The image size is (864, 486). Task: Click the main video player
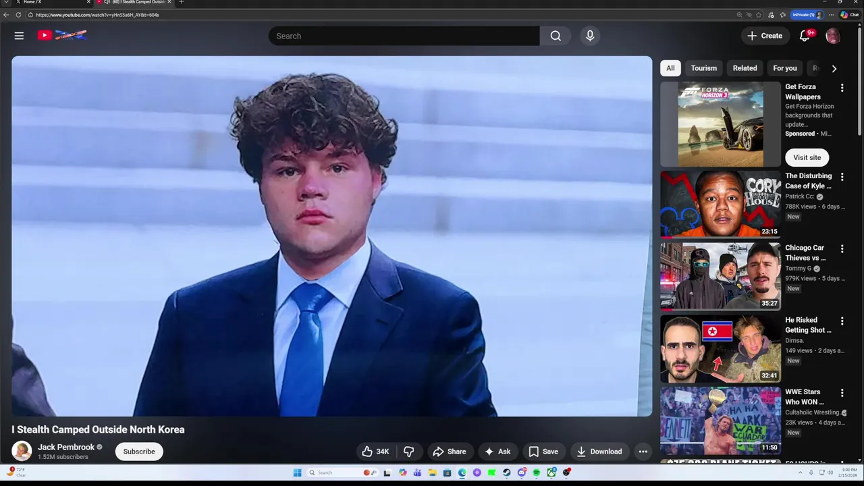(x=332, y=236)
